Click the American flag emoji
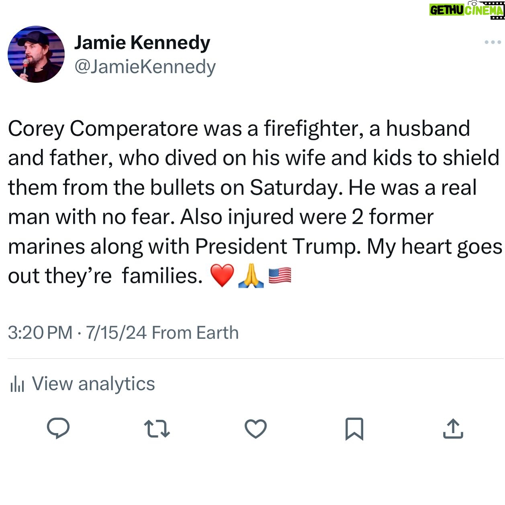Screen dimensions: 505x505 280,276
